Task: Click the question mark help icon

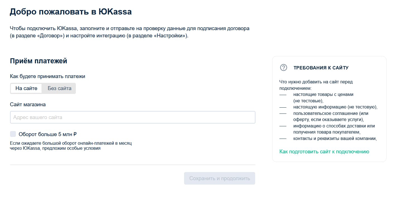Action: [x=283, y=67]
